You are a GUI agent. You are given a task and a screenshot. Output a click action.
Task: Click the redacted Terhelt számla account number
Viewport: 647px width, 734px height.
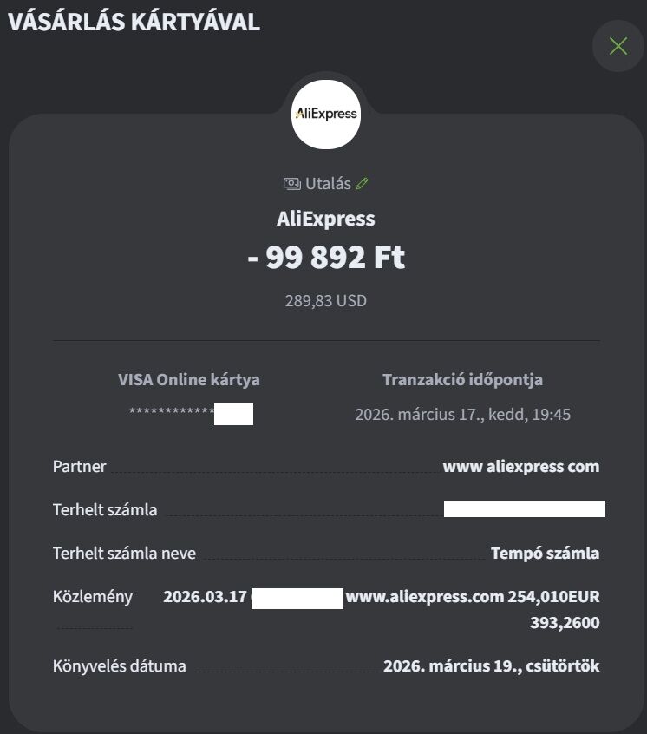click(x=524, y=509)
